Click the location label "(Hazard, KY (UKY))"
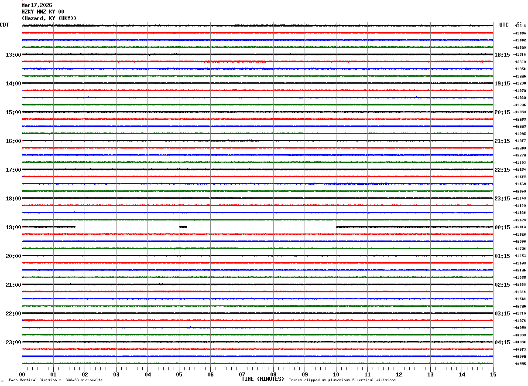 click(49, 18)
